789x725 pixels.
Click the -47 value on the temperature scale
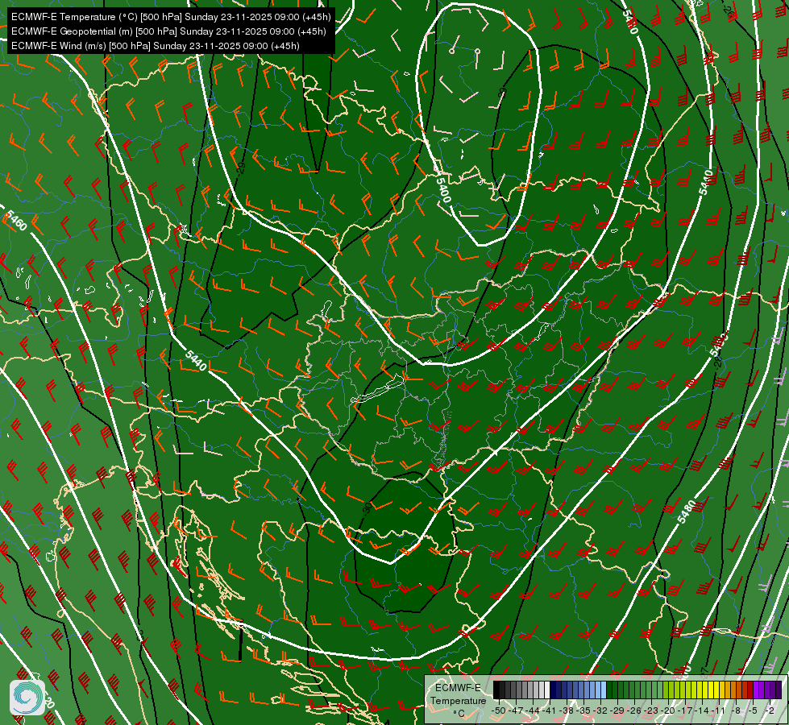pyautogui.click(x=516, y=710)
